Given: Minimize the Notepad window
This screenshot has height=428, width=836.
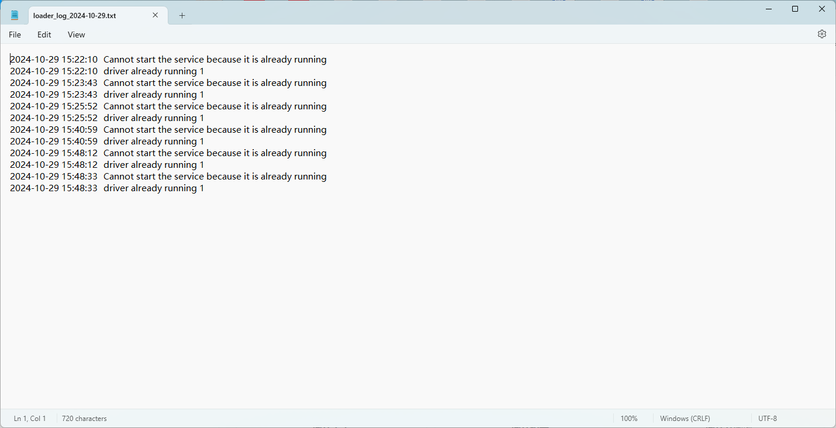Looking at the screenshot, I should click(768, 9).
